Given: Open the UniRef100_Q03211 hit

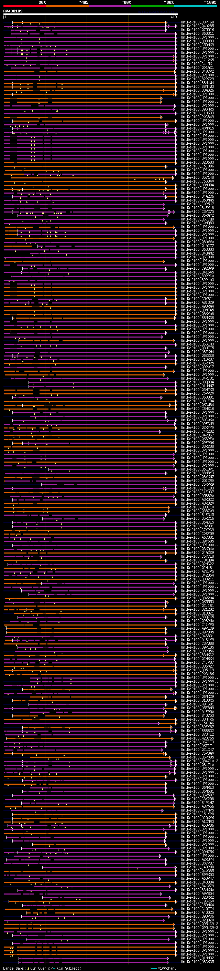Looking at the screenshot, I should tap(197, 579).
